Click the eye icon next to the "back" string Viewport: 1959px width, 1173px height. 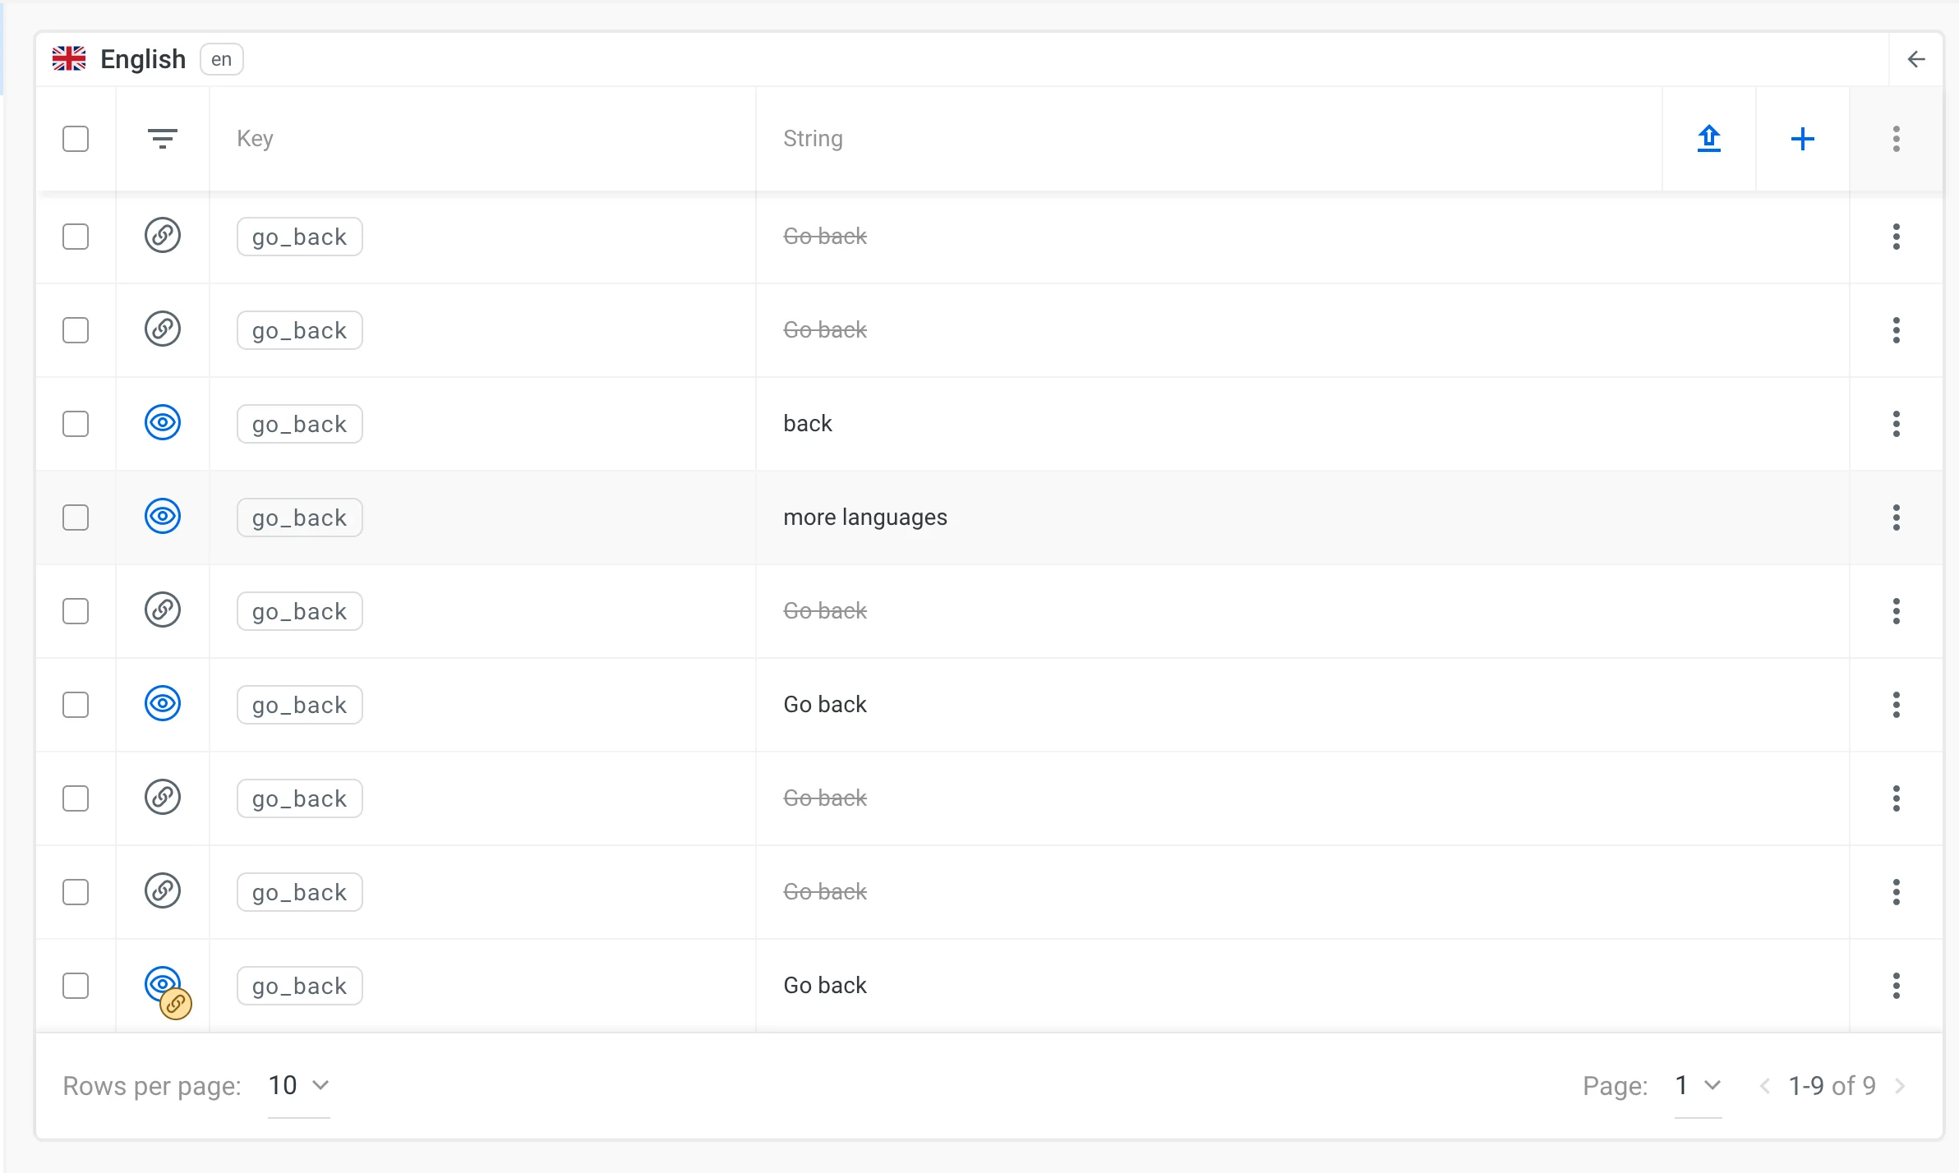tap(163, 423)
